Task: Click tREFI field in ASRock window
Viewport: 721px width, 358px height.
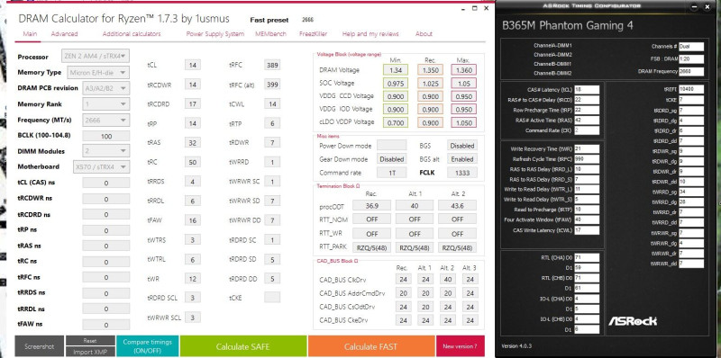Action: [691, 90]
